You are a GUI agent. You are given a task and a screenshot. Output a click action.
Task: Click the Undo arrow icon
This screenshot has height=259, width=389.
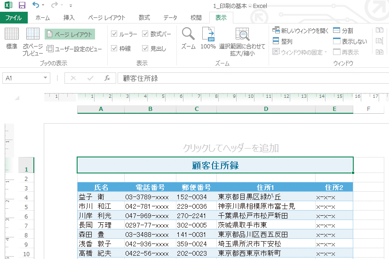pos(35,5)
